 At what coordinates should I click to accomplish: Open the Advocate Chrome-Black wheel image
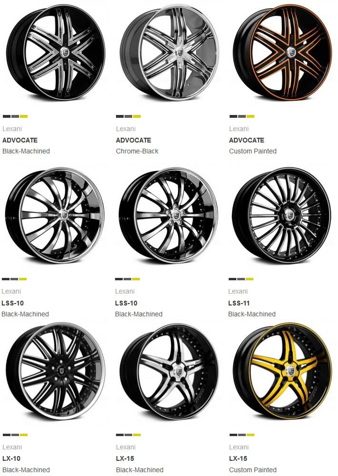pos(169,53)
